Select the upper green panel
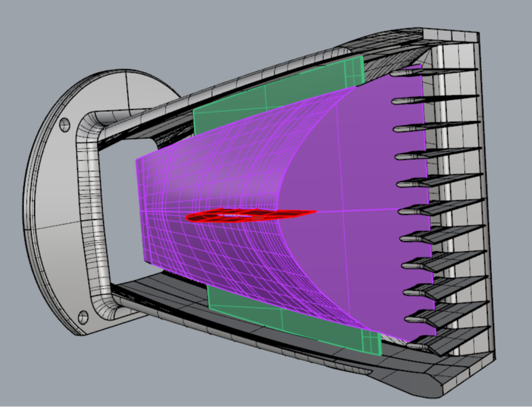Viewport: 532px width, 407px height. tap(271, 92)
